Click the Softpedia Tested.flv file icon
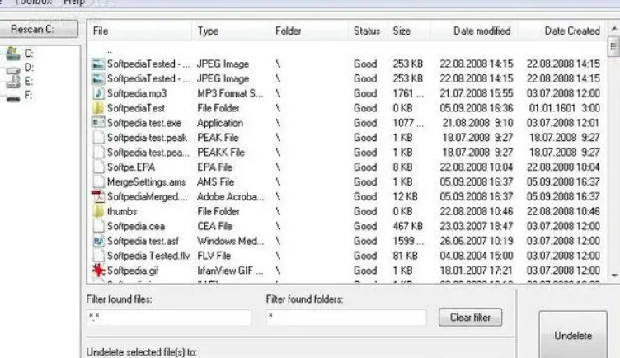Image resolution: width=620 pixels, height=358 pixels. coord(98,256)
